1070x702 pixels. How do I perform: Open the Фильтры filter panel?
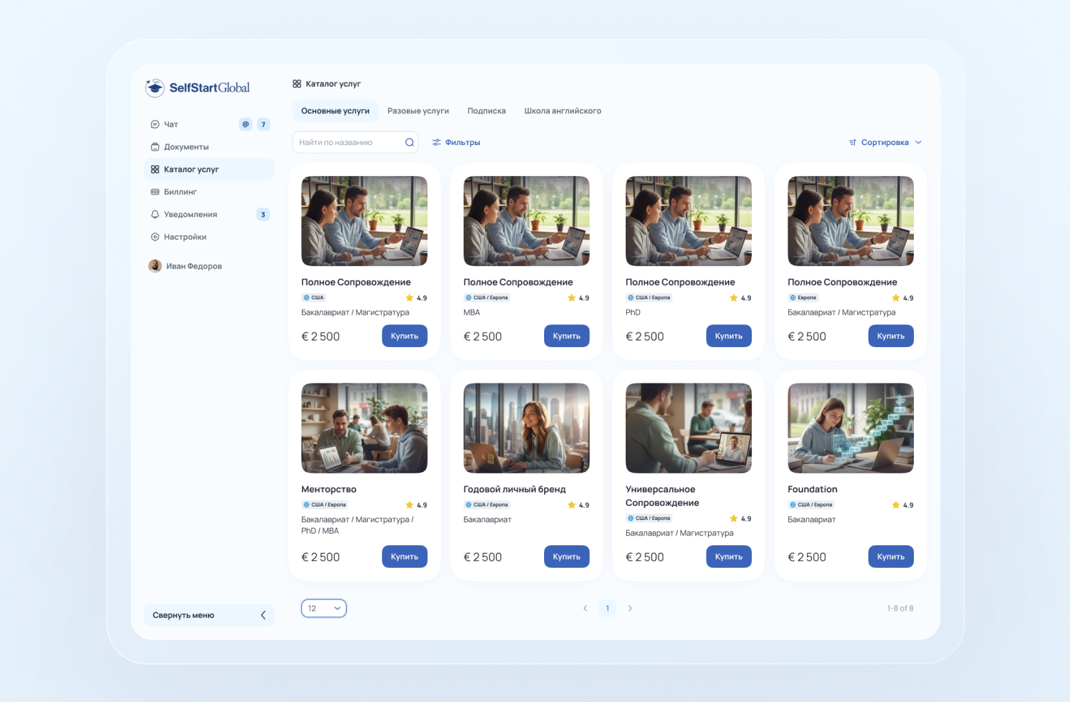click(456, 142)
